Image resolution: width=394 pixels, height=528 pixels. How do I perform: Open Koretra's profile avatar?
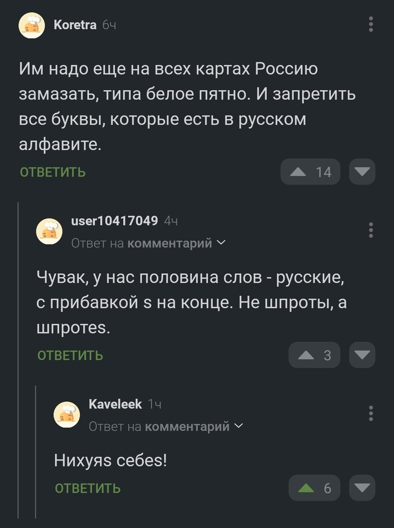pyautogui.click(x=32, y=25)
